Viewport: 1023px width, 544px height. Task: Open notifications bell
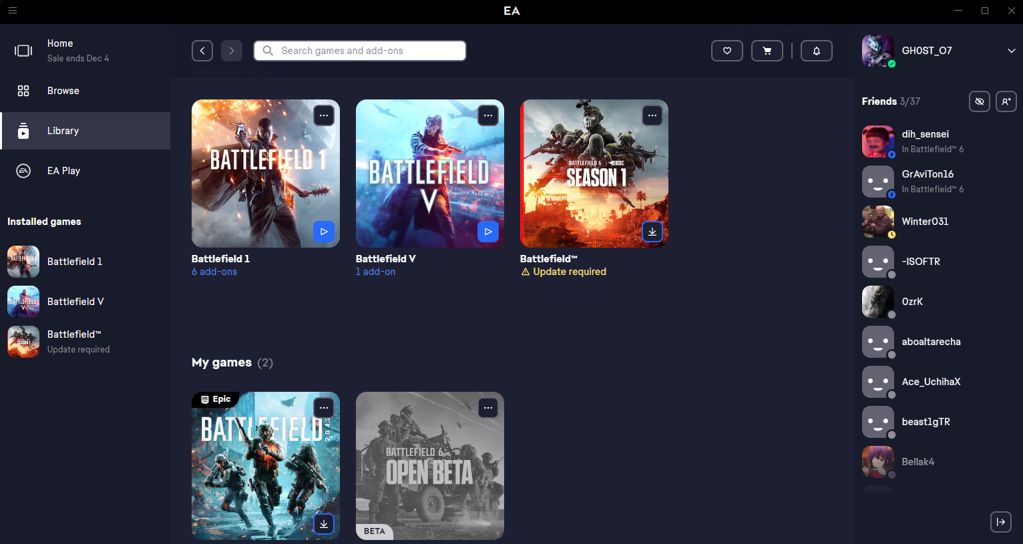point(816,51)
